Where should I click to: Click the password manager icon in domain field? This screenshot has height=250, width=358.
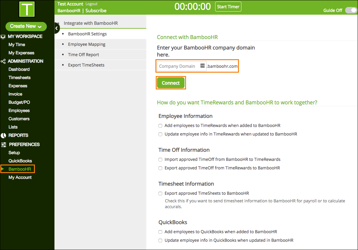pyautogui.click(x=202, y=66)
